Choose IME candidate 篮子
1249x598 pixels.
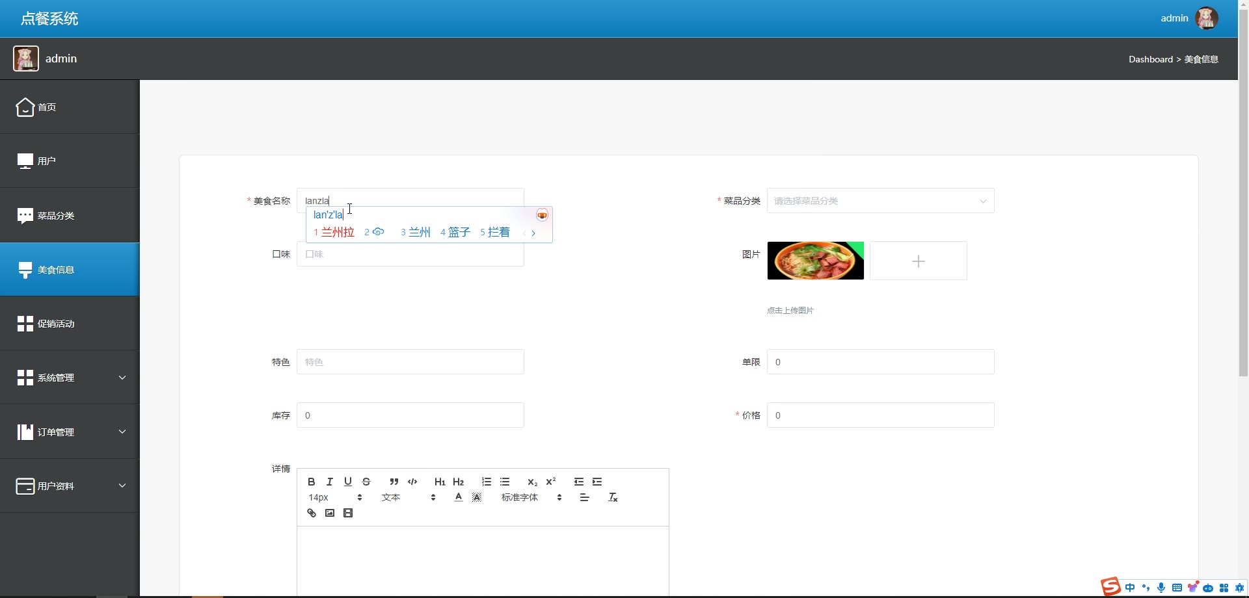(455, 232)
